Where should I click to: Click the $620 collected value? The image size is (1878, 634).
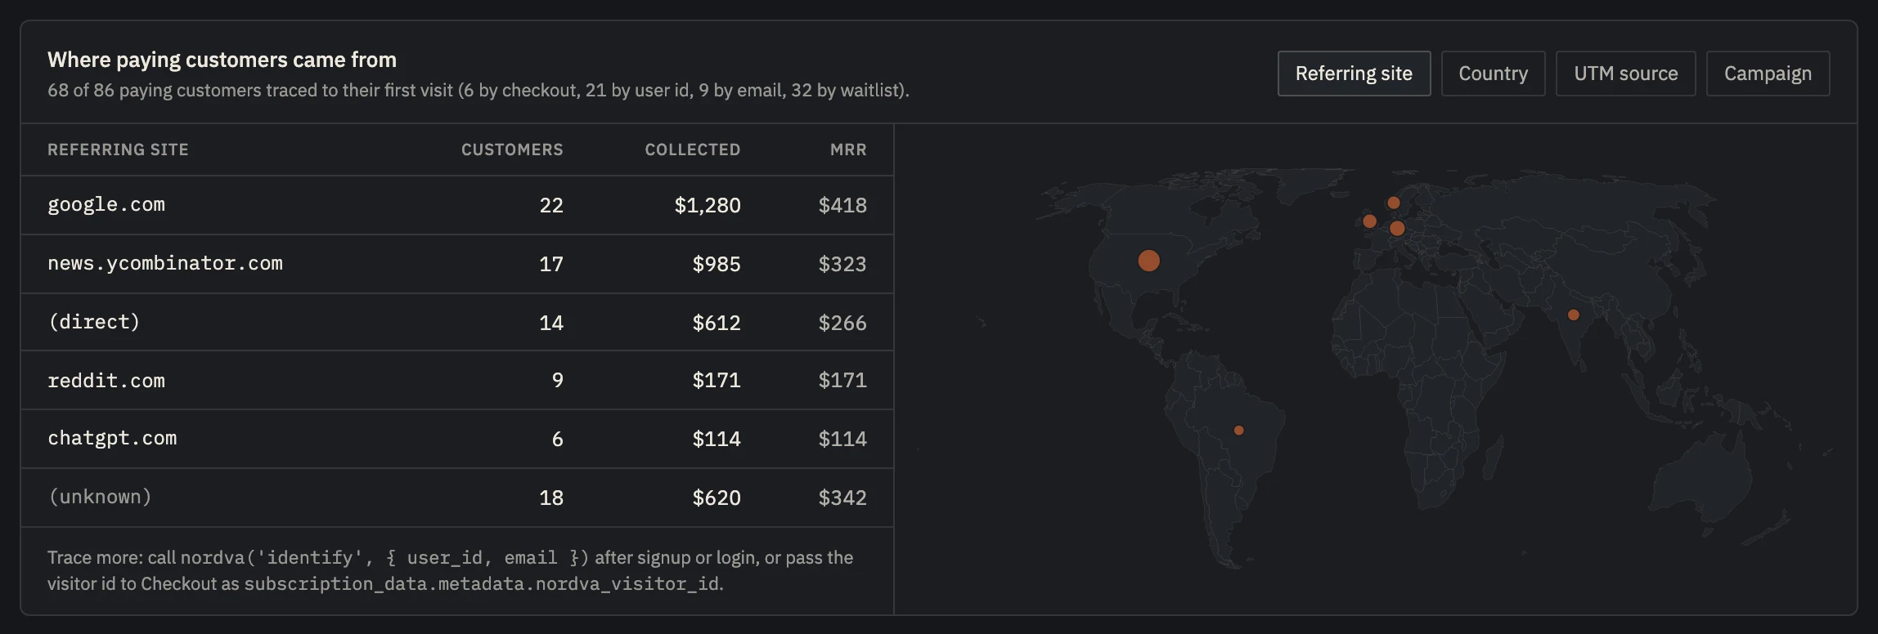tap(717, 498)
